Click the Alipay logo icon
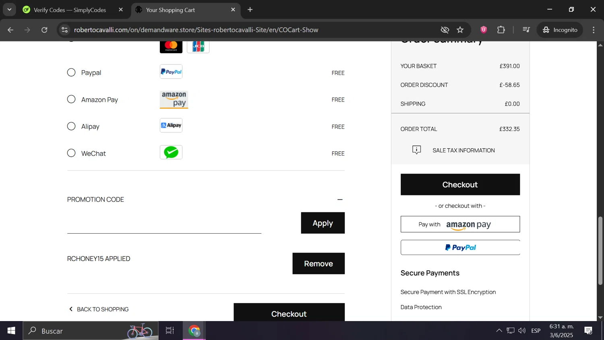Viewport: 604px width, 340px height. (x=171, y=125)
